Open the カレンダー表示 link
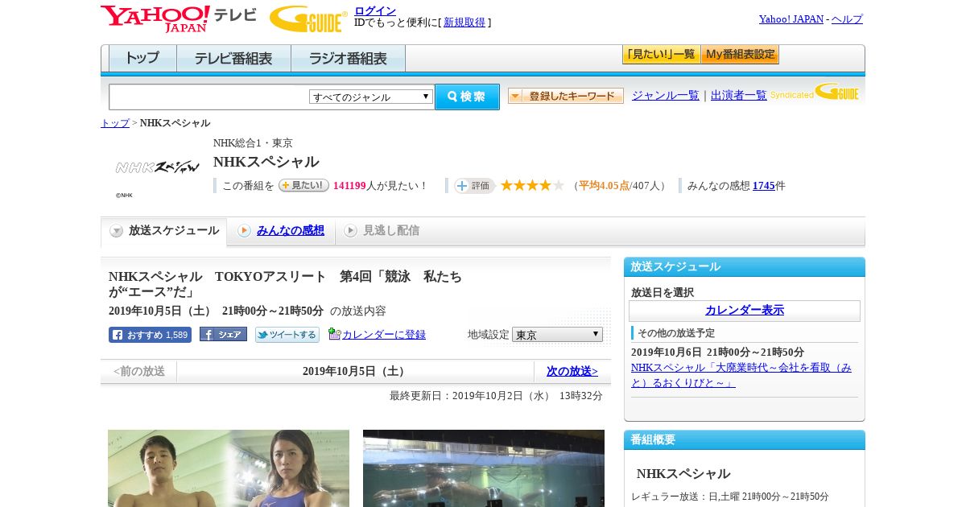The height and width of the screenshot is (507, 966). [x=745, y=310]
